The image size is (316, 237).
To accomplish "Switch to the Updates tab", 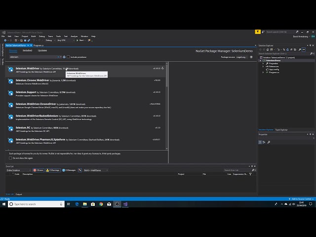I will (x=42, y=50).
